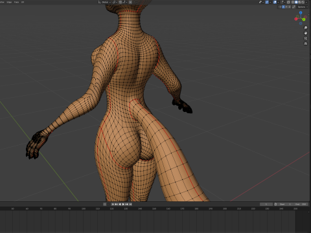Image resolution: width=311 pixels, height=233 pixels.
Task: Open gizmo settings dropdown arrow
Action: tap(270, 2)
